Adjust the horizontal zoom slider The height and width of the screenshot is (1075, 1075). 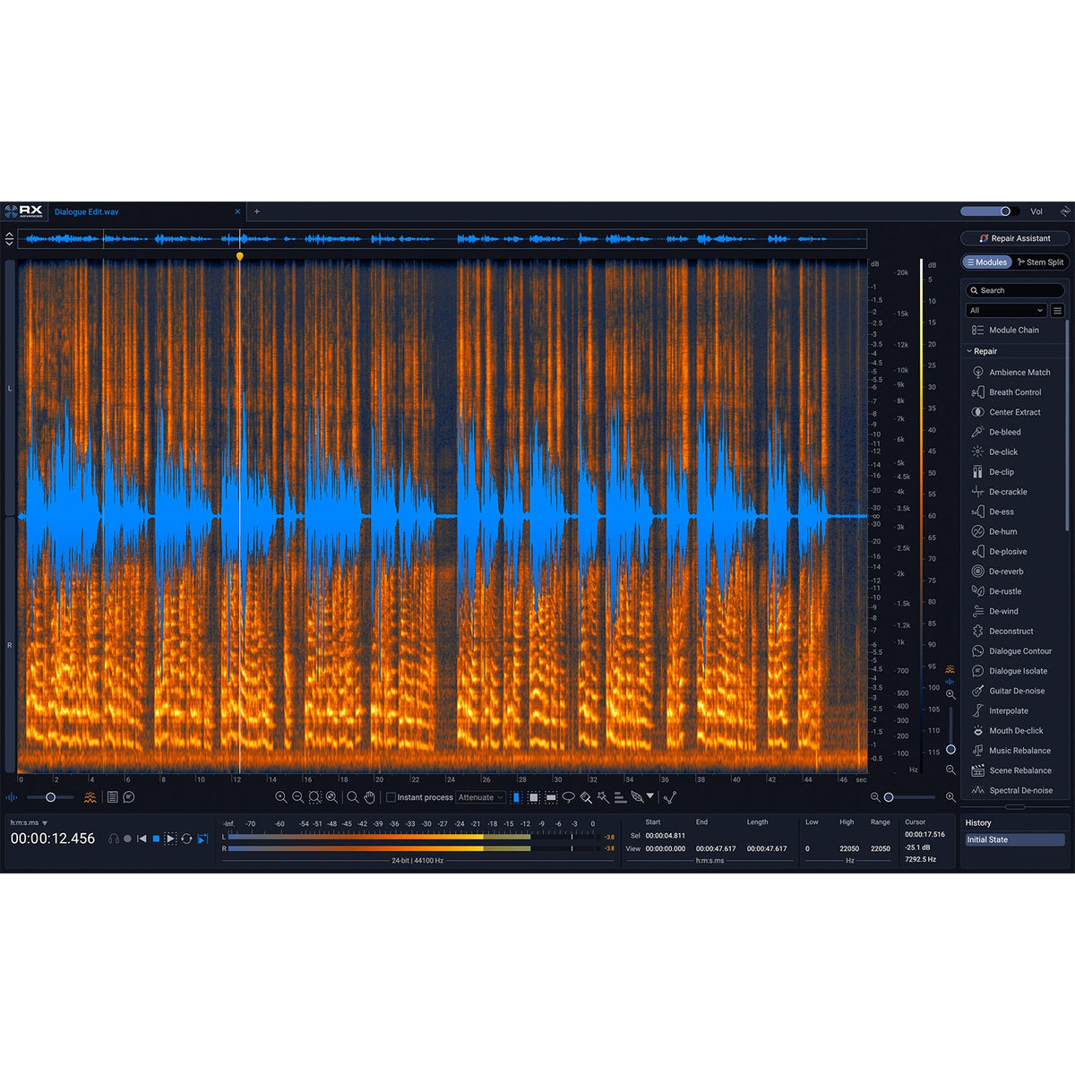tap(910, 797)
